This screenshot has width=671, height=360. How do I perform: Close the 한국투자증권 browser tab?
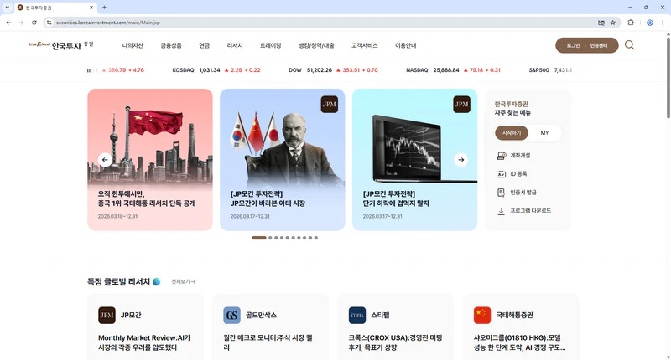(91, 8)
